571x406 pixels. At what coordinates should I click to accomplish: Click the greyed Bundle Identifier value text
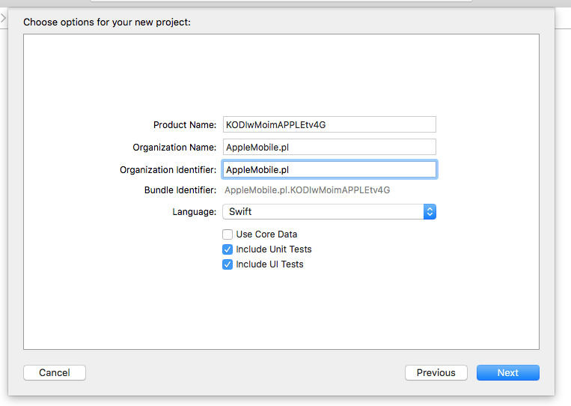click(307, 190)
